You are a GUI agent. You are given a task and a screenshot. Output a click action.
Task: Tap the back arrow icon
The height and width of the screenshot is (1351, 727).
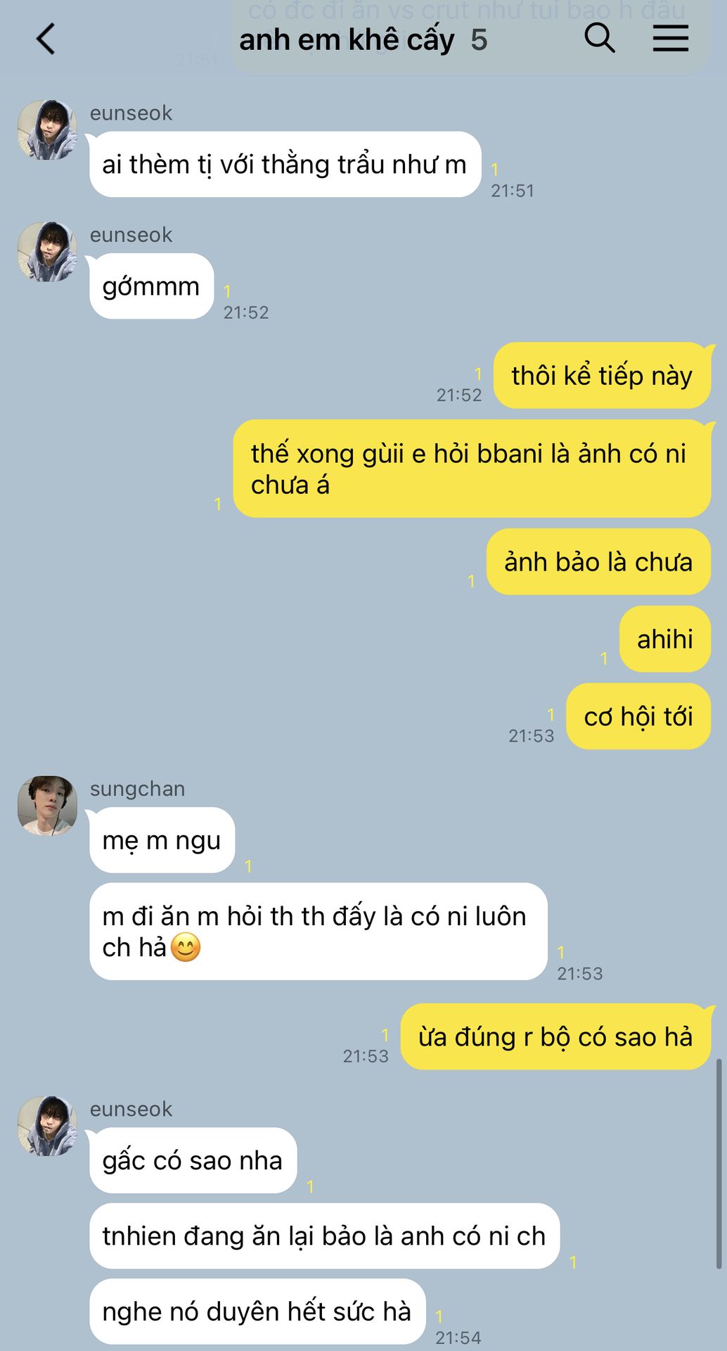46,39
